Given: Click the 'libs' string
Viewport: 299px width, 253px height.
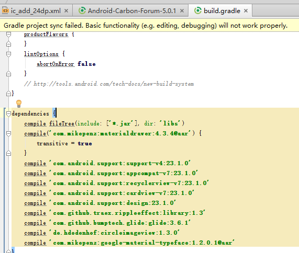Looking at the screenshot, I should 170,123.
